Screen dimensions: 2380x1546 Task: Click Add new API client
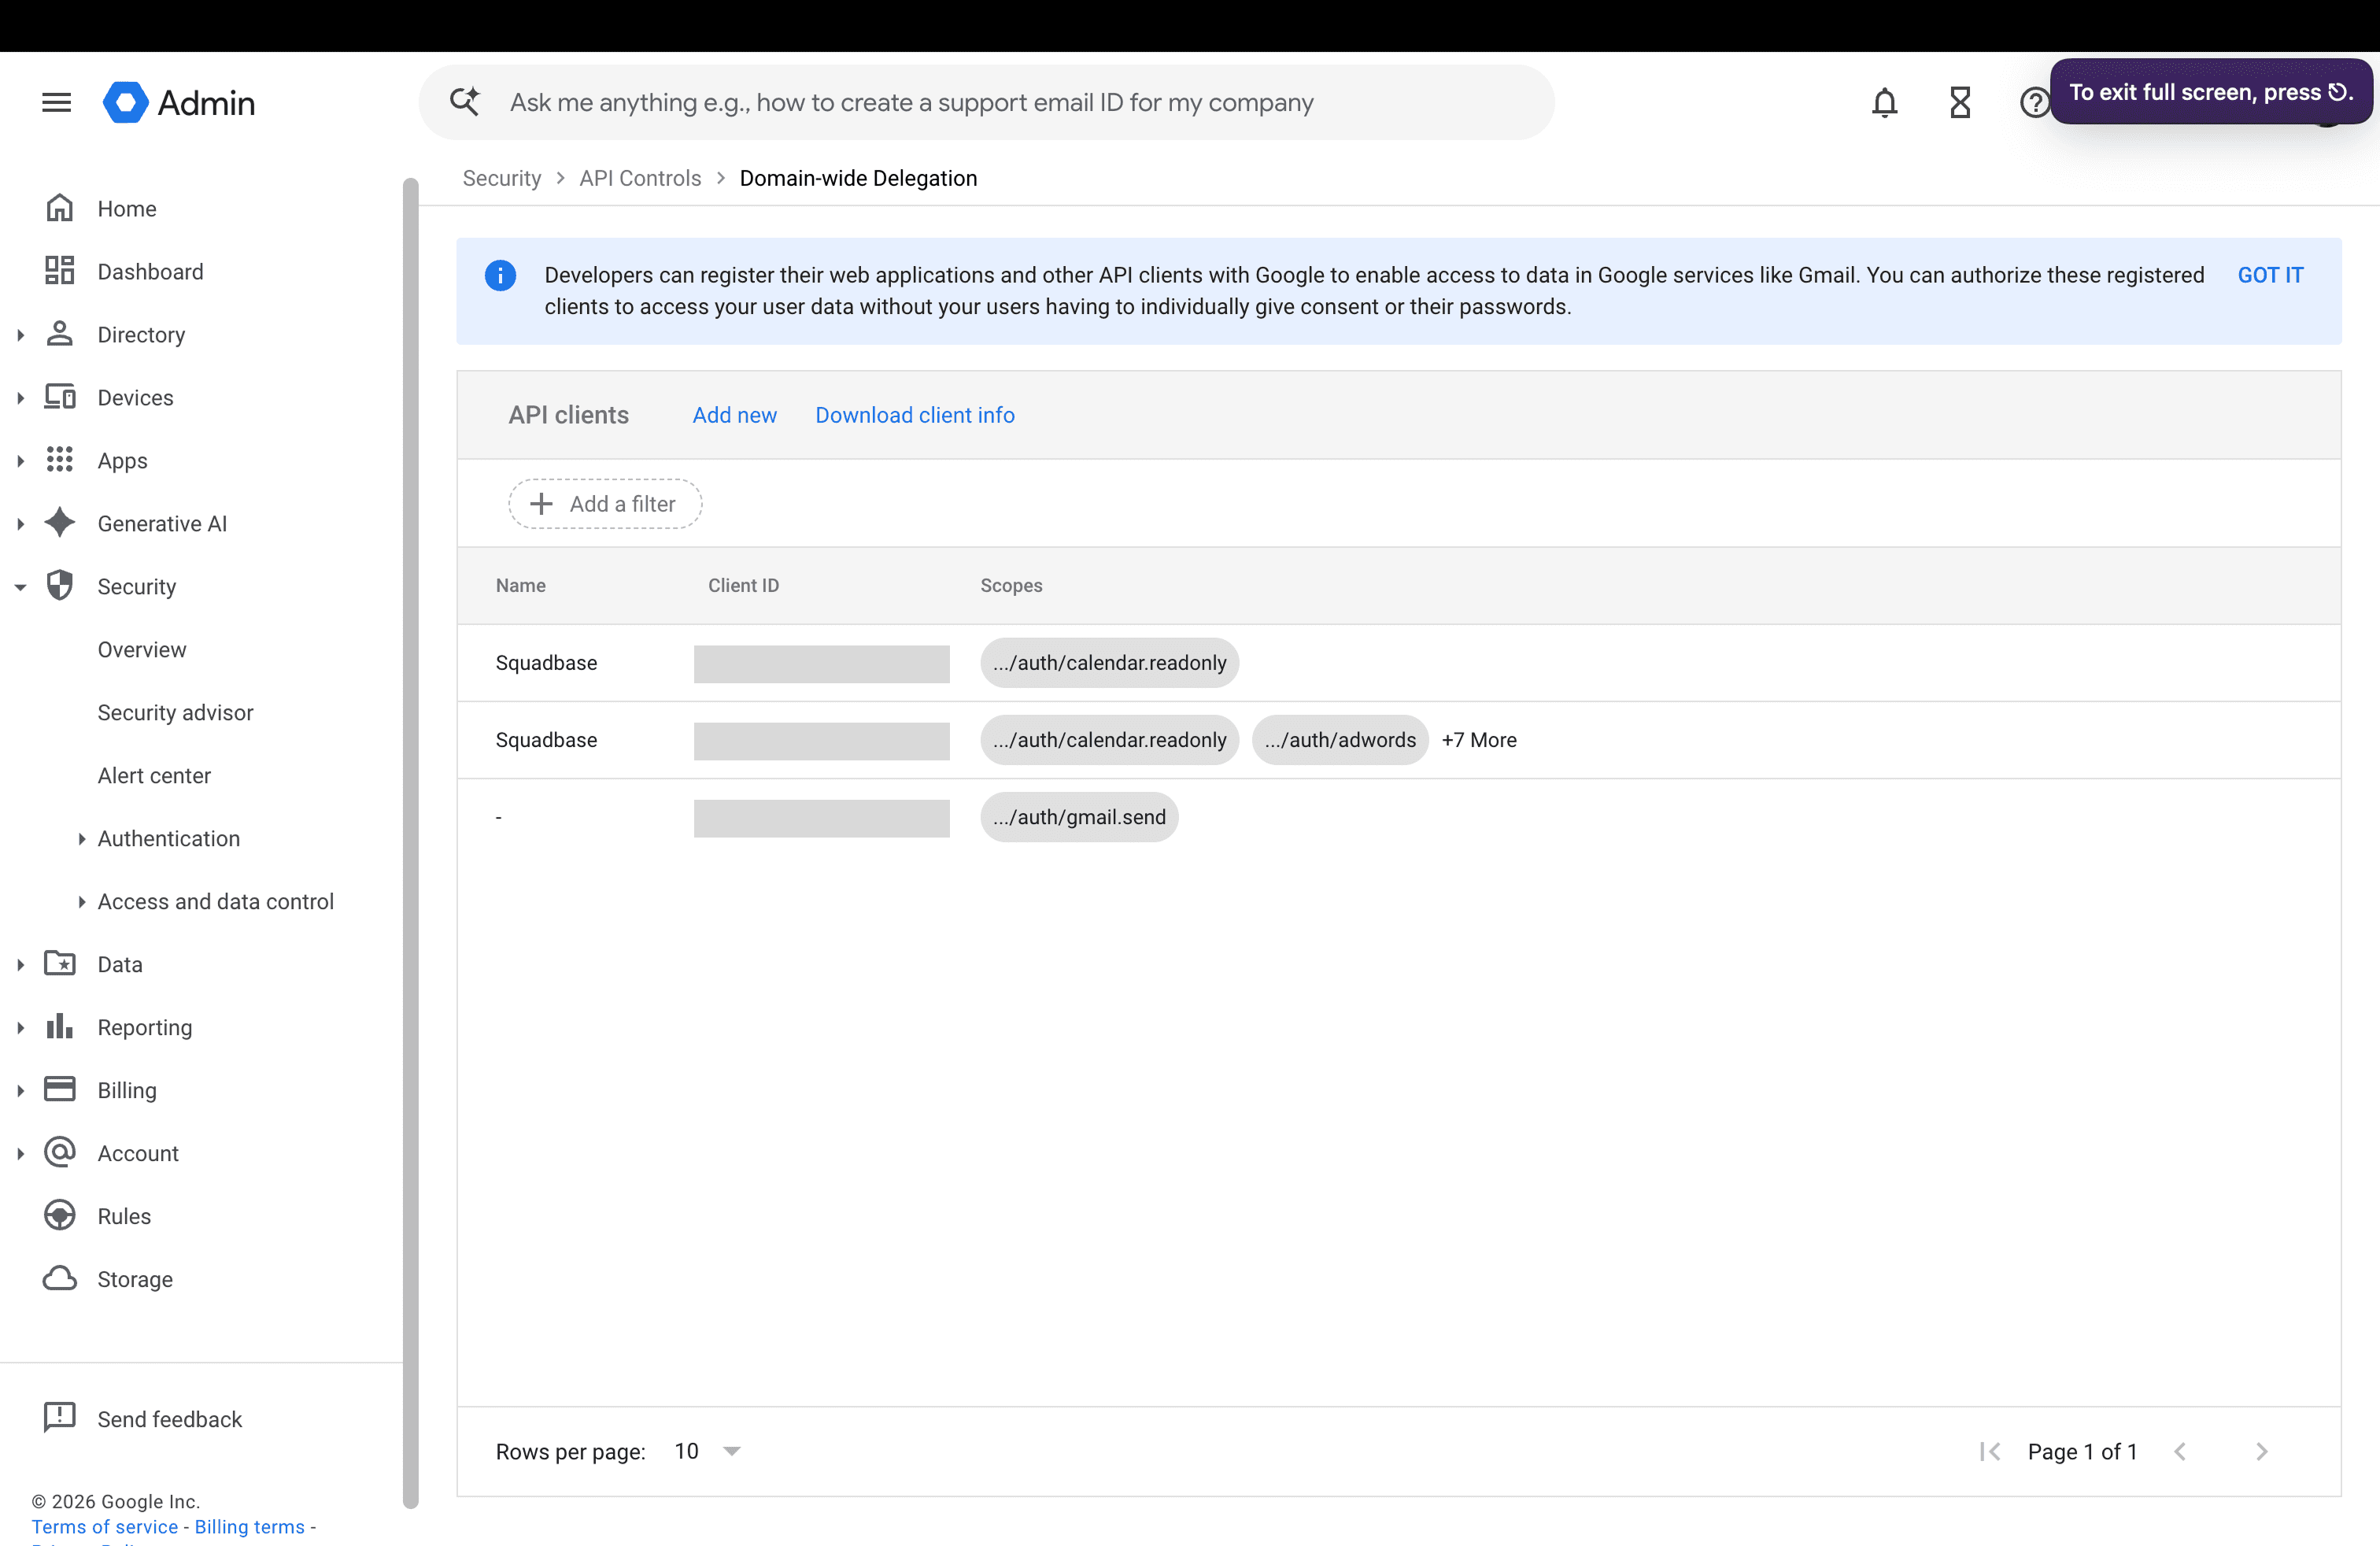(x=735, y=415)
